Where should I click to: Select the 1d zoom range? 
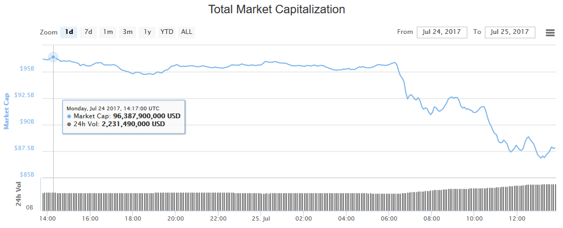69,32
